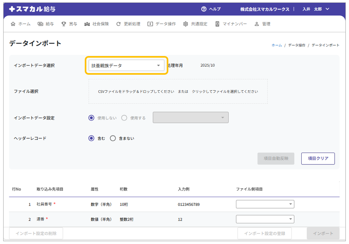349x244 pixels.
Task: Open the 給与 payroll menu icon
Action: [x=40, y=24]
